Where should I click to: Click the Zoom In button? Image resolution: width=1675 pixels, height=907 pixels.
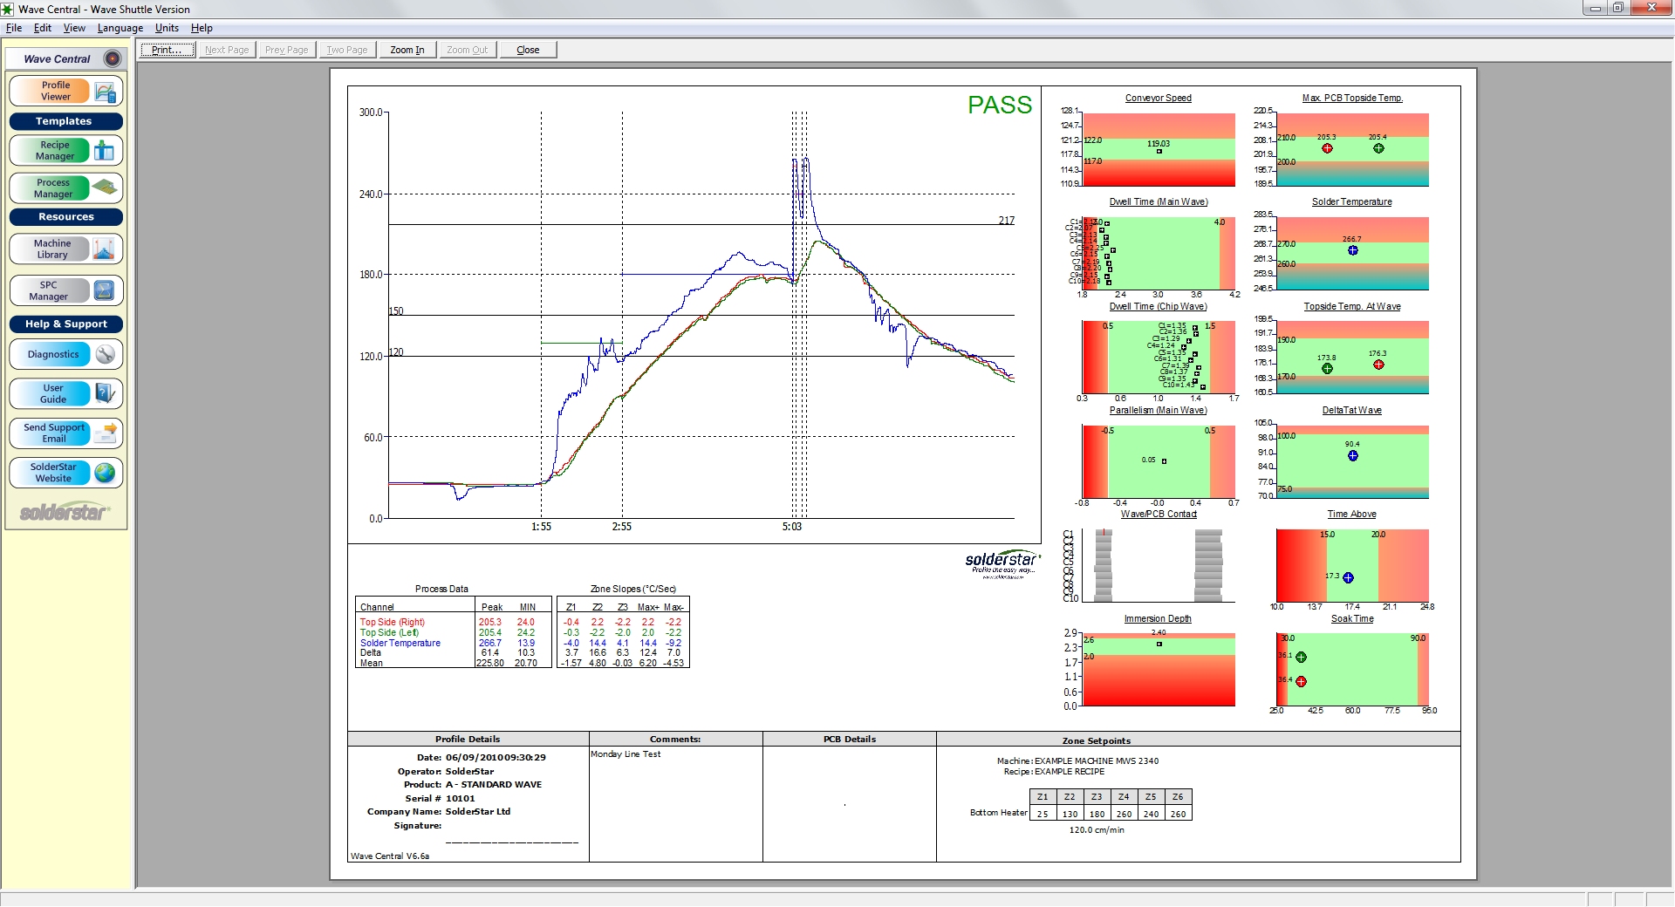(x=407, y=50)
